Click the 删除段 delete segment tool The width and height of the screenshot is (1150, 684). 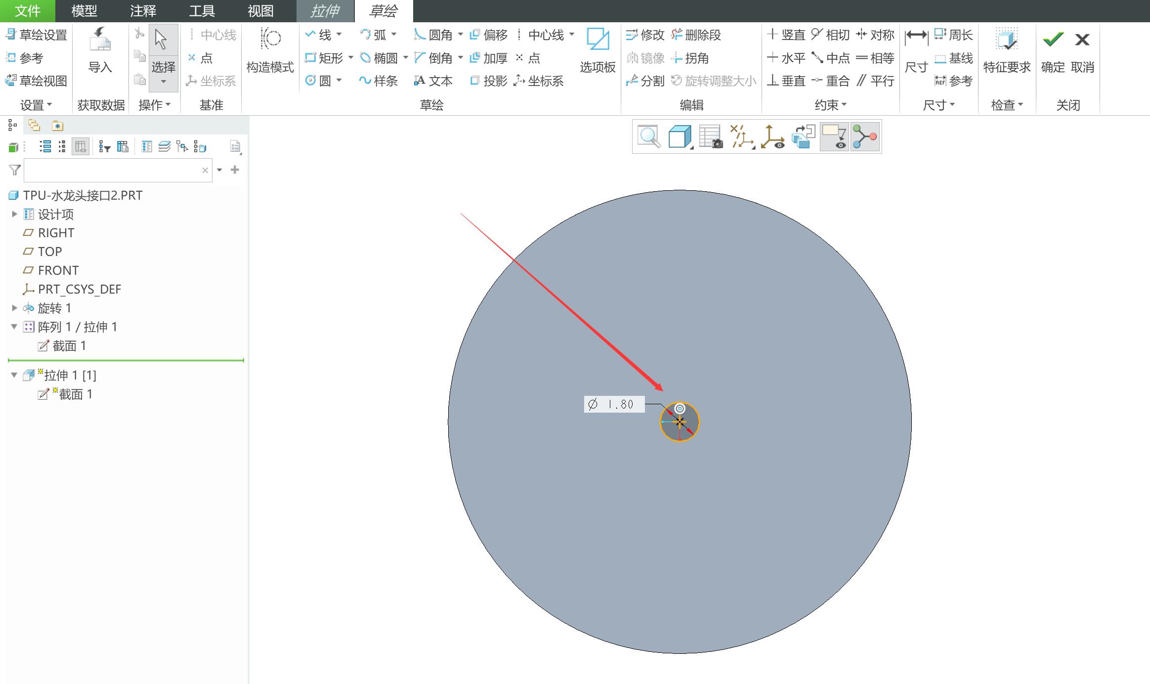[696, 35]
